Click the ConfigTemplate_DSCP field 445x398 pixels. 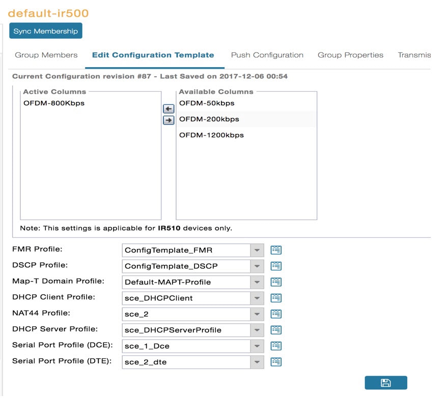coord(186,266)
